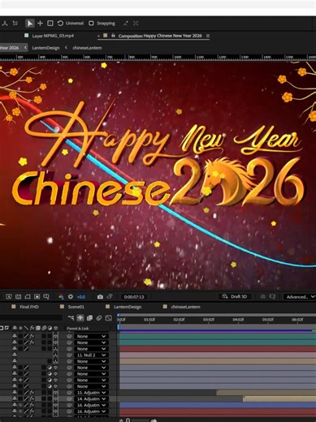Click the Frame Blending timeline icon

pos(89,318)
